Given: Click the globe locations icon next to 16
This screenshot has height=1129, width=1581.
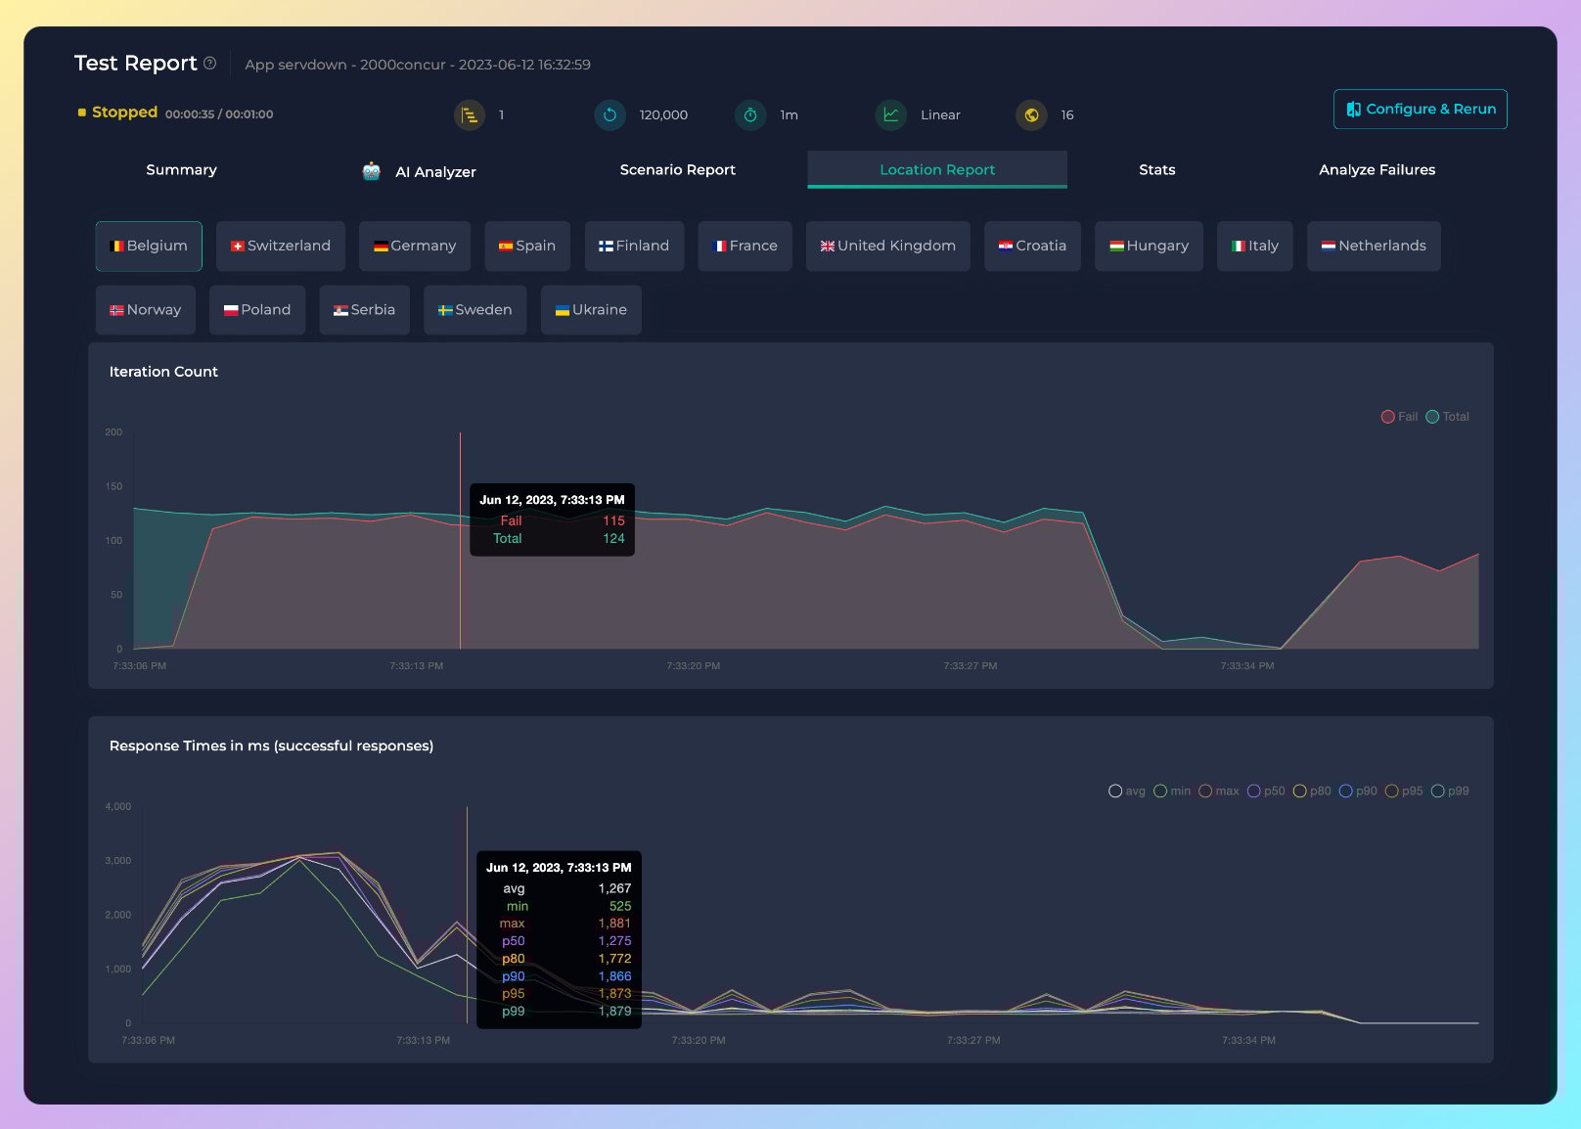Looking at the screenshot, I should click(1031, 114).
